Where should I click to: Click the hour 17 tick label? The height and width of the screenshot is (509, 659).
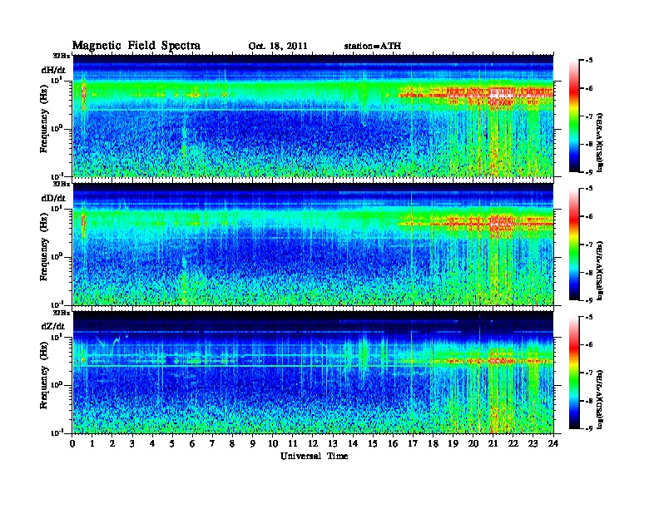coord(414,443)
